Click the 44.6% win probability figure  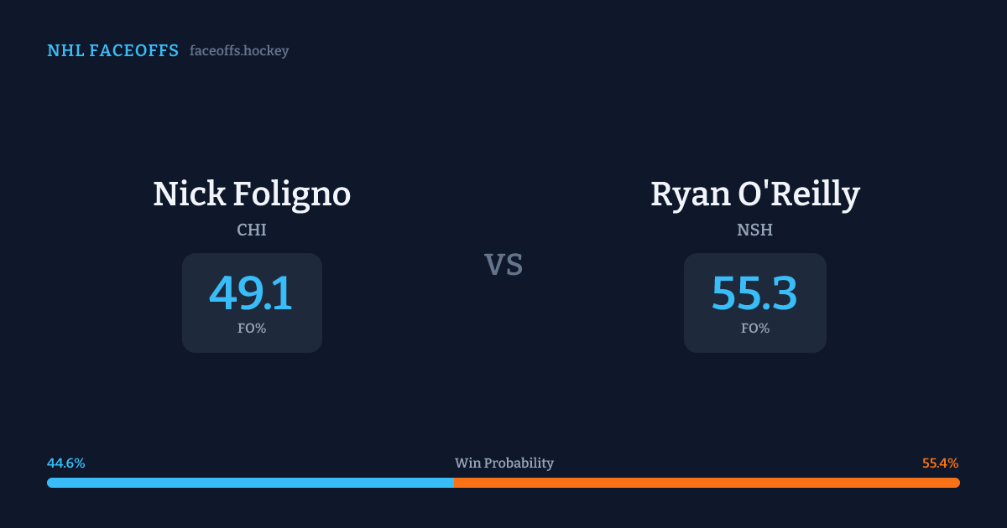pos(66,463)
